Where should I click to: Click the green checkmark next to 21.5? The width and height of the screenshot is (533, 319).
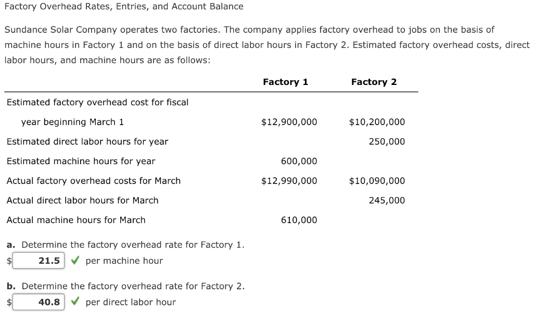click(75, 261)
